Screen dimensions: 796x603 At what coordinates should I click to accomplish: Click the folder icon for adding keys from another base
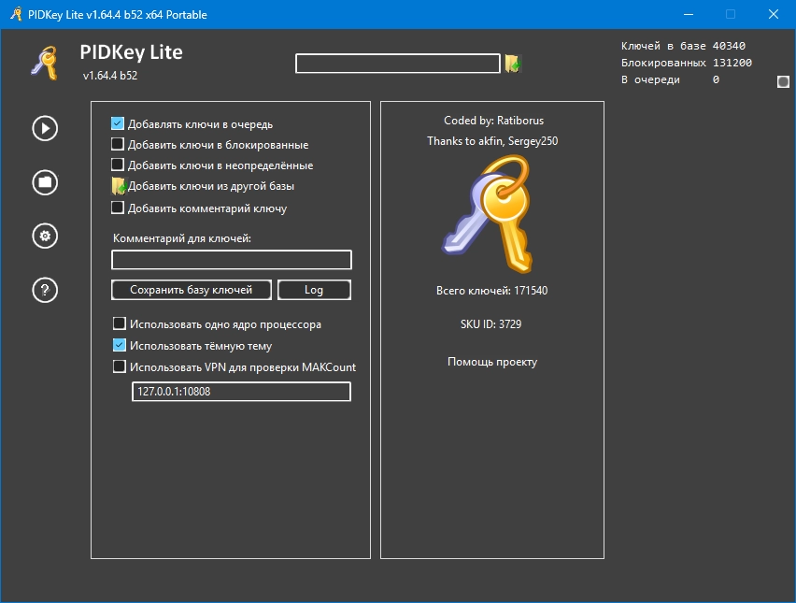pyautogui.click(x=119, y=186)
